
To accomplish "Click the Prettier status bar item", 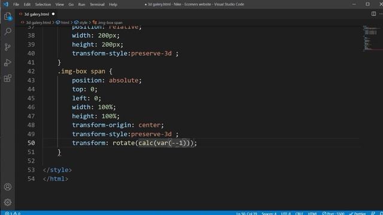I will coord(357,213).
